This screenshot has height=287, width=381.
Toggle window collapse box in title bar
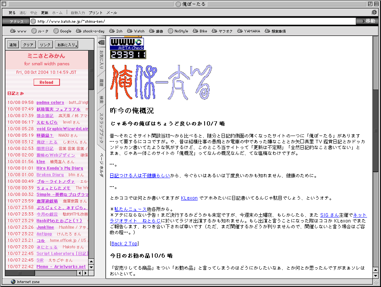[x=375, y=4]
